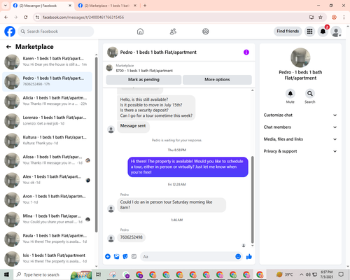Viewport: 350px width, 280px height.
Task: Open the Facebook logo home link
Action: point(10,31)
